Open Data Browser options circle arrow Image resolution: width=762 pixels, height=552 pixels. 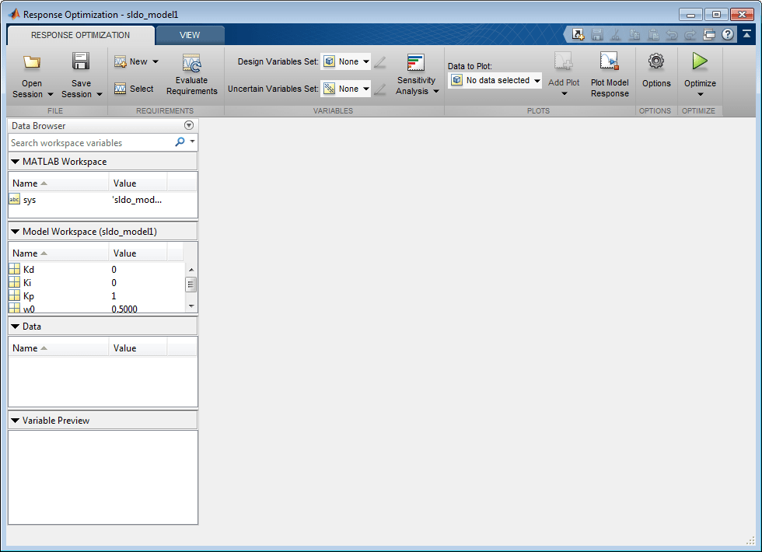pyautogui.click(x=189, y=125)
